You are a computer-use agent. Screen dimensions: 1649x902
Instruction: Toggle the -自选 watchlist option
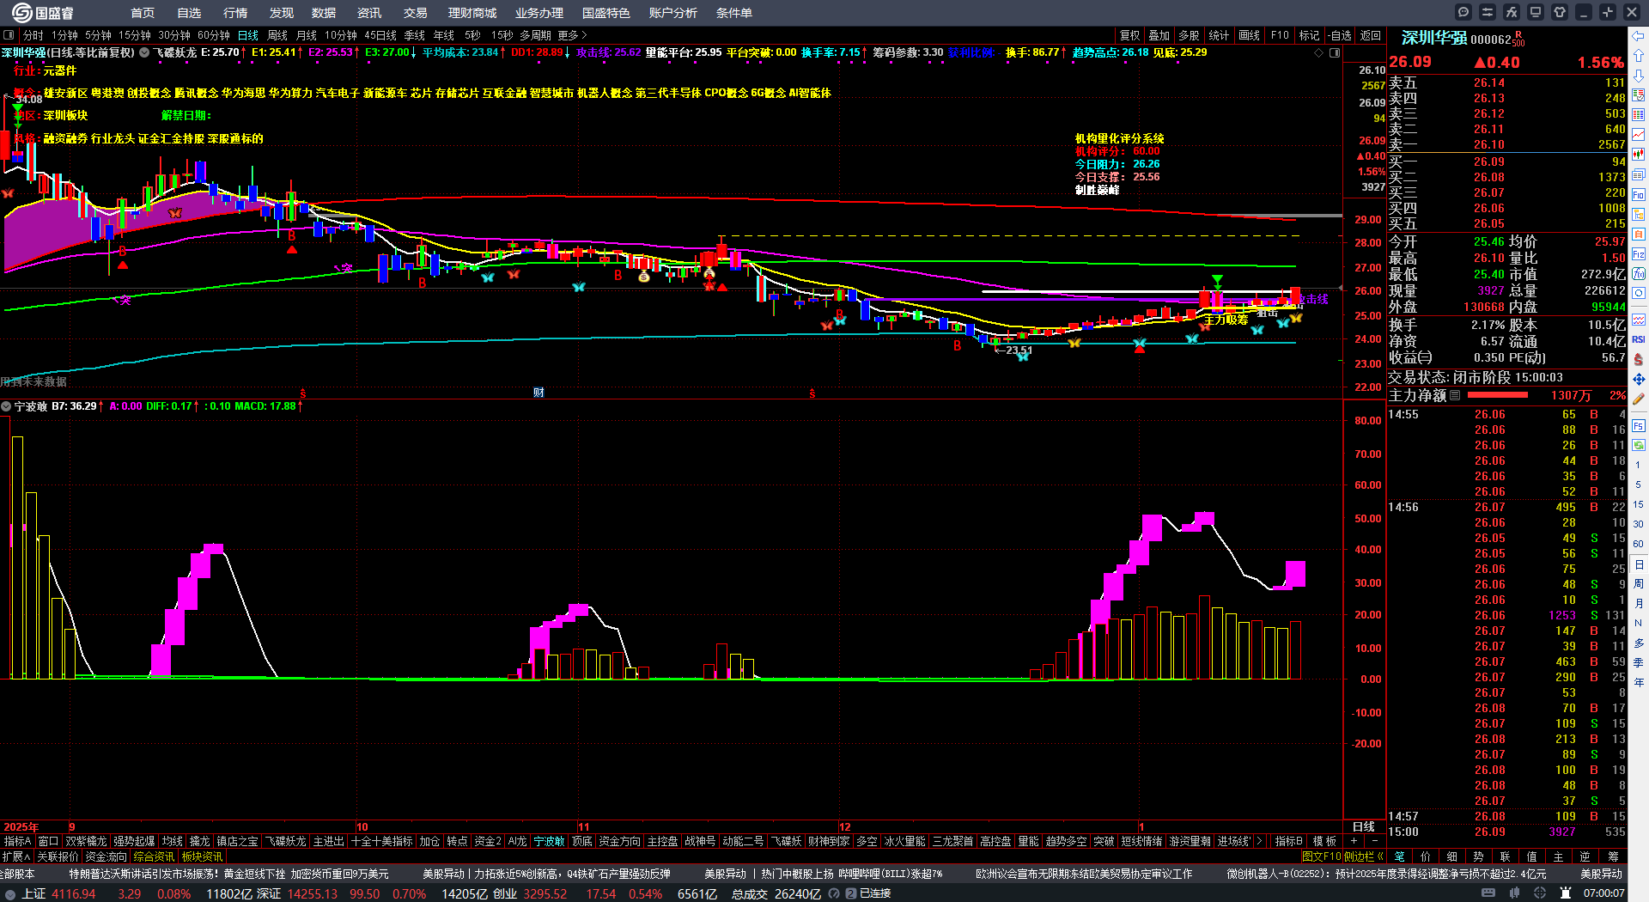(x=1340, y=35)
